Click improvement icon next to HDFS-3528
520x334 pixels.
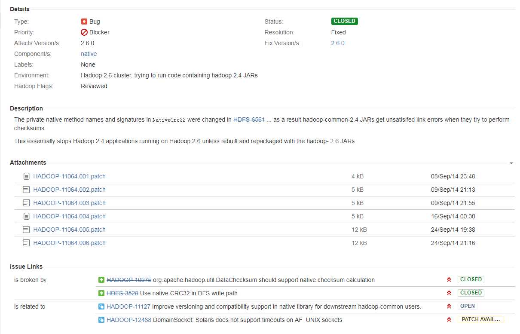[x=101, y=293]
